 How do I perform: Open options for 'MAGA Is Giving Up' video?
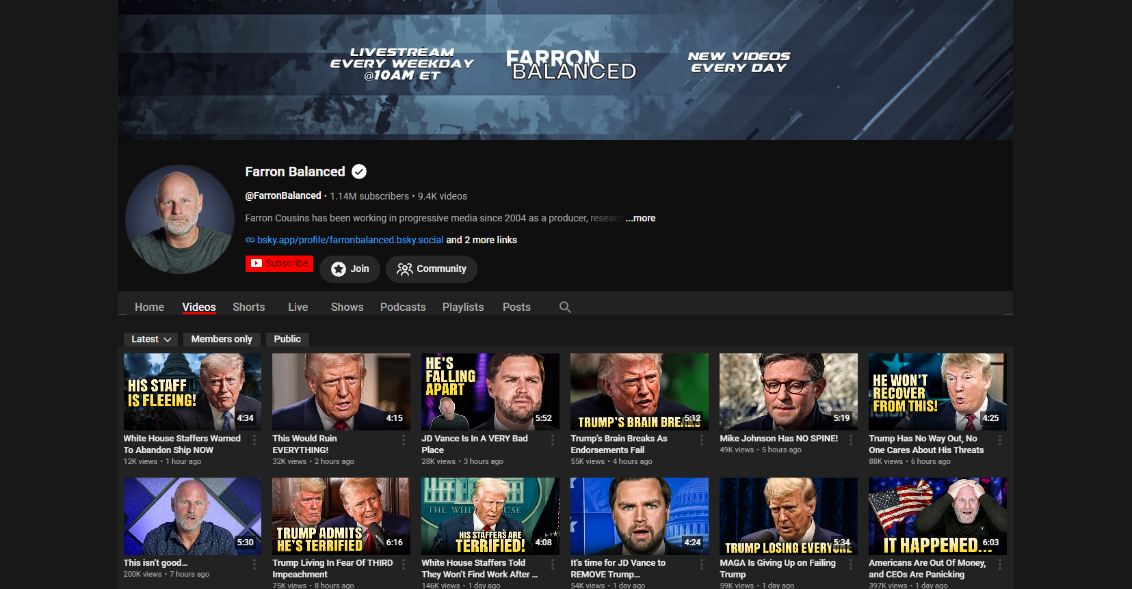(851, 564)
